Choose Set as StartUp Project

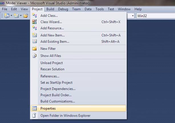78,82
